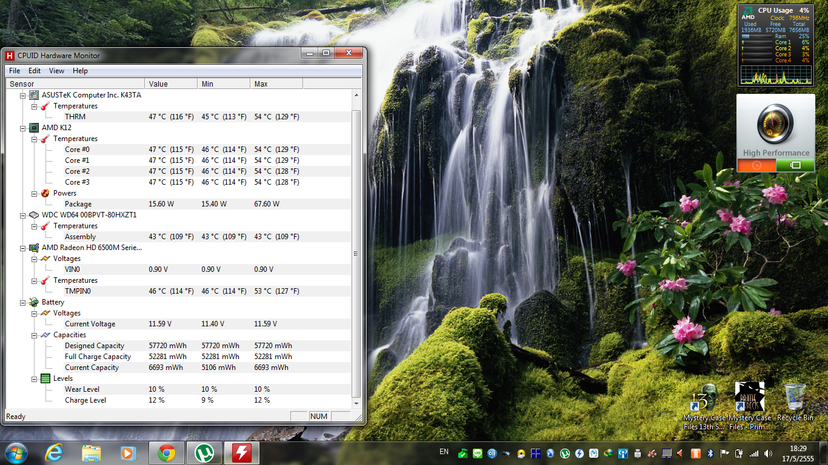Click the power plug battery tray icon

(740, 453)
